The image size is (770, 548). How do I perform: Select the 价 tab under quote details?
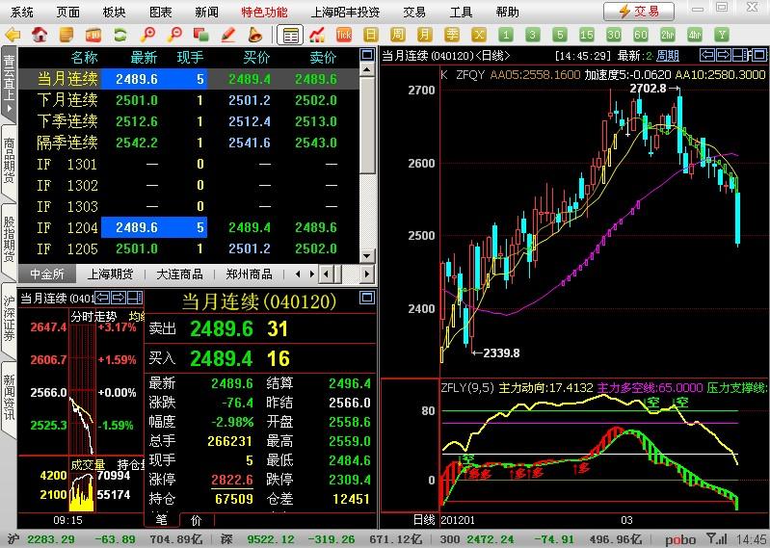click(x=196, y=520)
